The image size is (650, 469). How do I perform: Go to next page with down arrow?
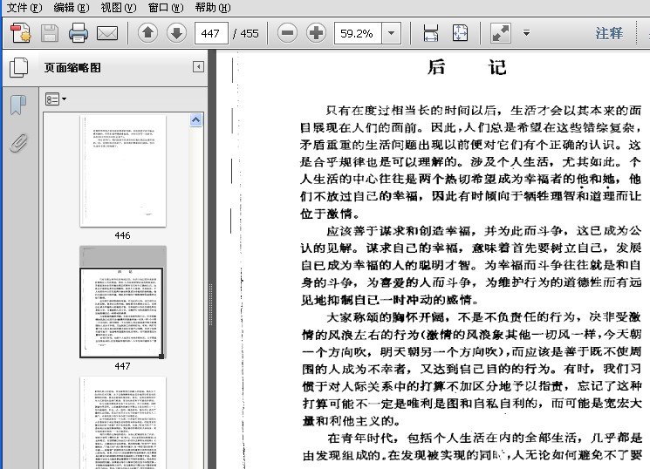[176, 34]
